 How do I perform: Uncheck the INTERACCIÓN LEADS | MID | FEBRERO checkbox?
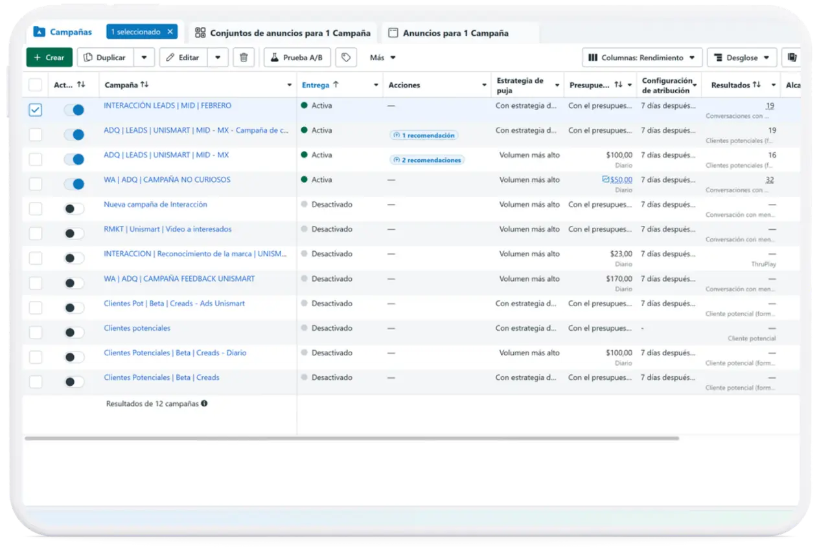click(36, 110)
